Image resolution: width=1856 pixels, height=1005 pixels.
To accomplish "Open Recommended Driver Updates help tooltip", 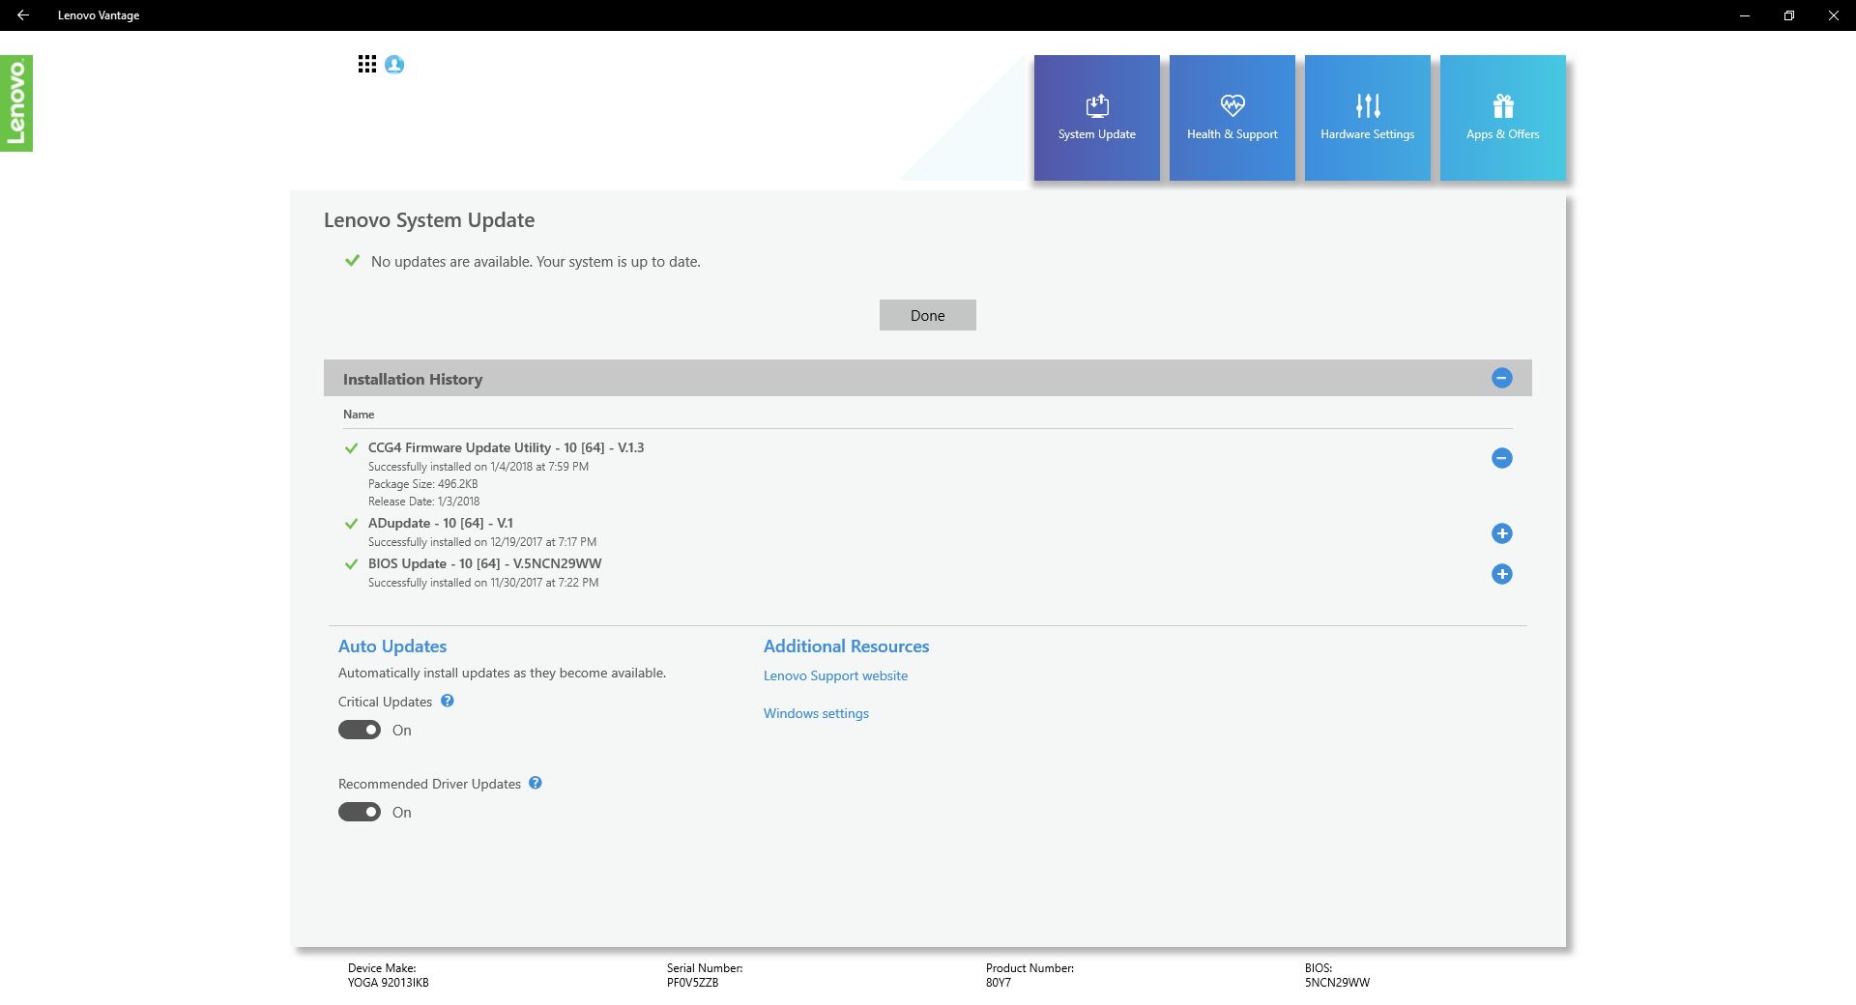I will (536, 783).
